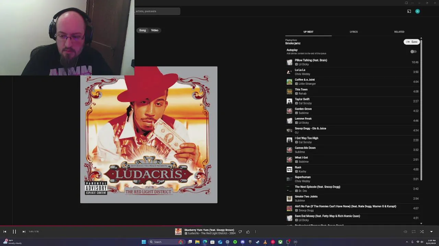This screenshot has width=439, height=246.
Task: Open VLC media player from the taskbar
Action: point(265,242)
